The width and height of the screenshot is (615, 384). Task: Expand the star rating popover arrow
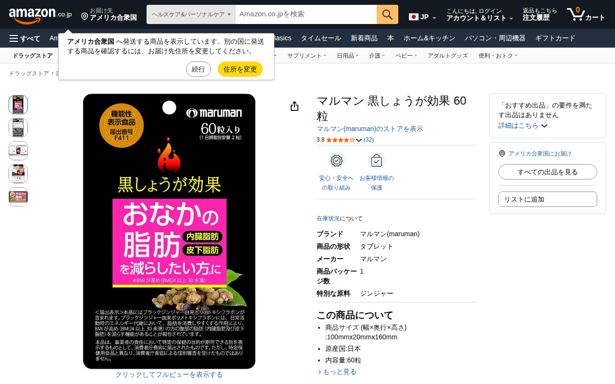[359, 140]
